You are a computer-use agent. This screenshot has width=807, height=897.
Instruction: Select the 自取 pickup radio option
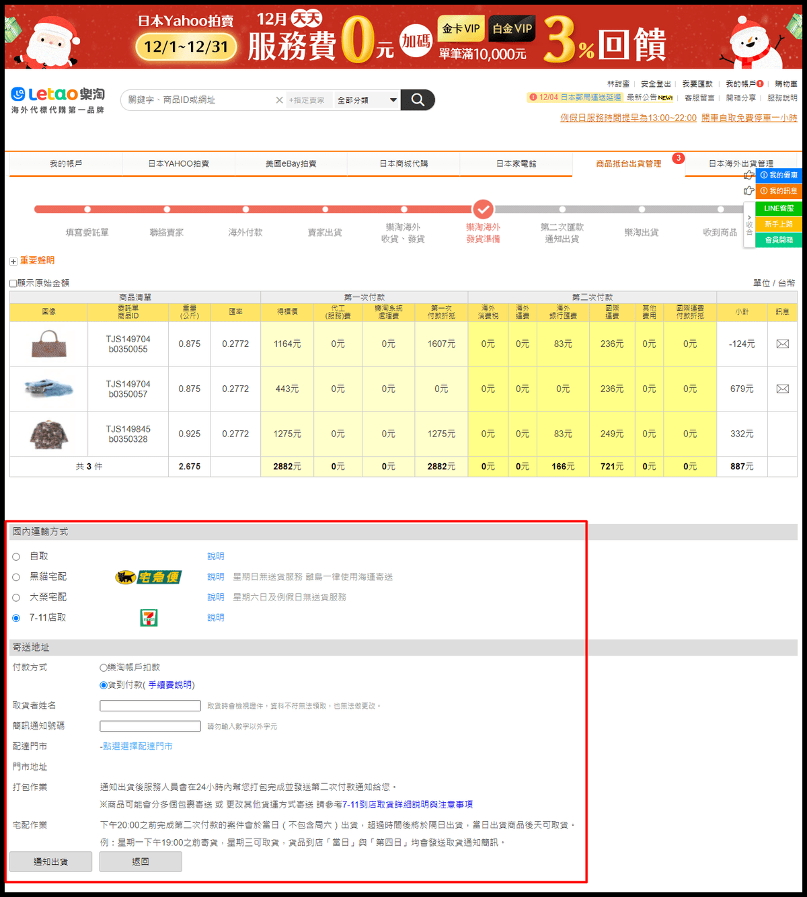(x=16, y=557)
